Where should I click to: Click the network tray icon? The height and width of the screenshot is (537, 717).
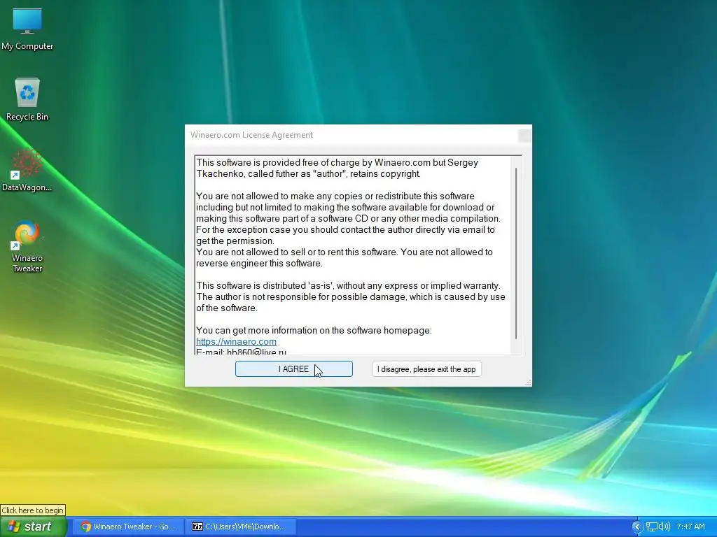(651, 527)
